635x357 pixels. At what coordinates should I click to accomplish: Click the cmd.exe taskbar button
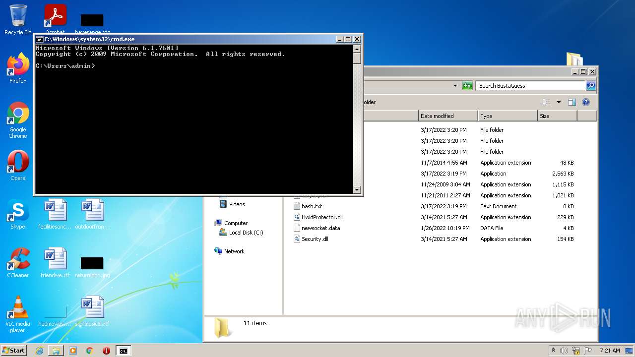tap(123, 351)
